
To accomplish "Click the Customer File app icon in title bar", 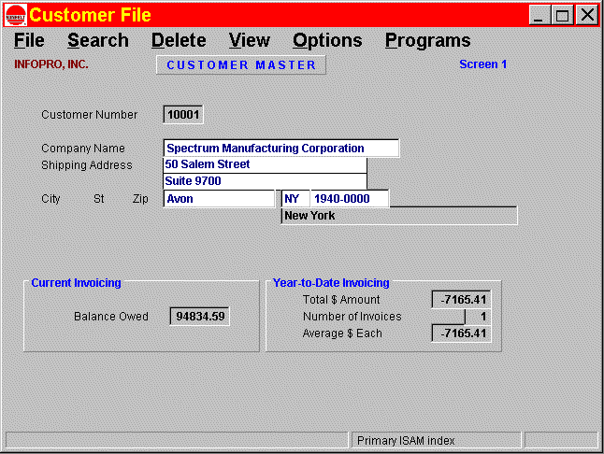I will pyautogui.click(x=16, y=15).
